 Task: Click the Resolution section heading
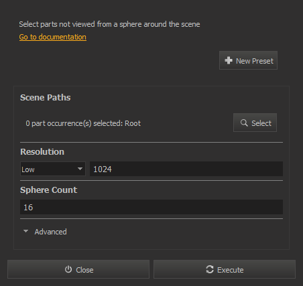[42, 152]
